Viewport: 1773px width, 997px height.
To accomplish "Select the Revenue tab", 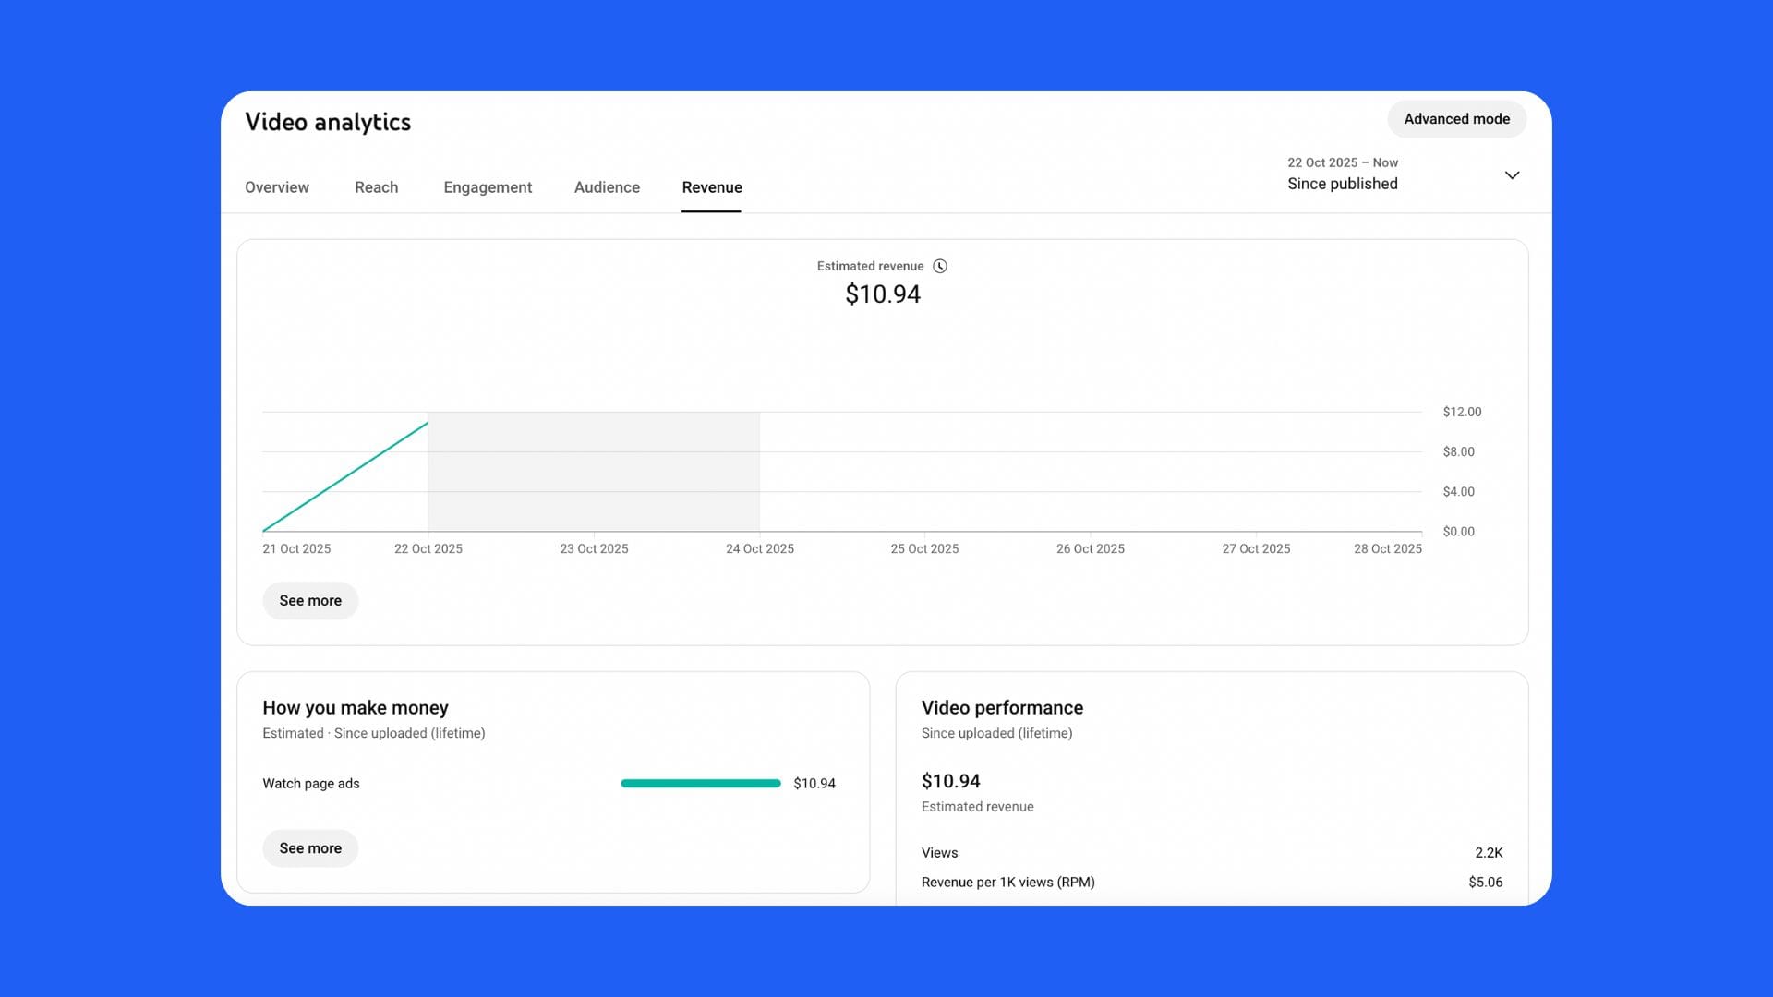I will pos(712,187).
